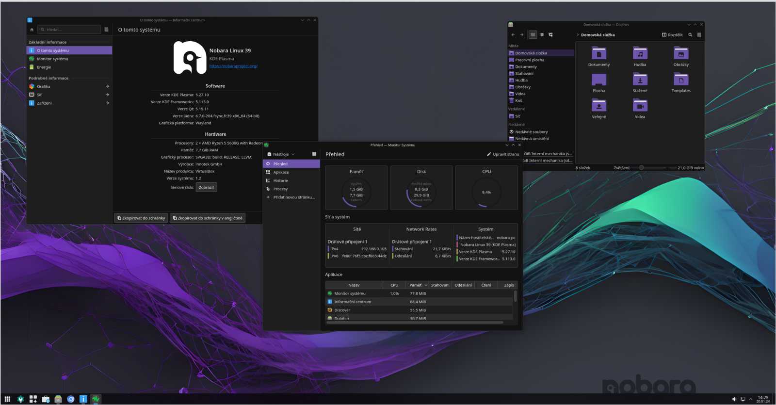776x405 pixels.
Task: Click 'Přidat novou stránku' entry
Action: (291, 197)
